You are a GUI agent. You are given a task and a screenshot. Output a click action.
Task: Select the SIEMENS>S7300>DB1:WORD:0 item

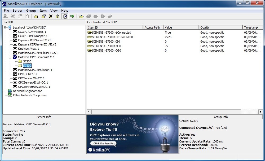point(112,37)
